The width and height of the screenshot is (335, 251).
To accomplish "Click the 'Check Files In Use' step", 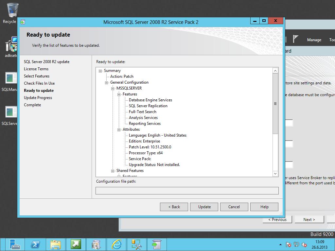I will 39,83.
